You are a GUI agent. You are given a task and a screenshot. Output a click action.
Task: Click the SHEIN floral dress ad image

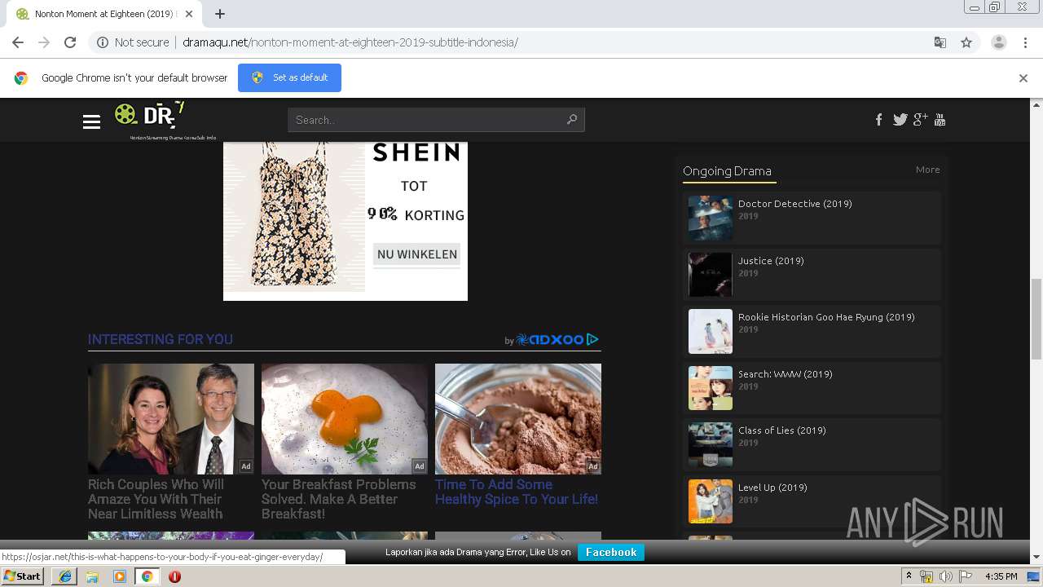(295, 217)
